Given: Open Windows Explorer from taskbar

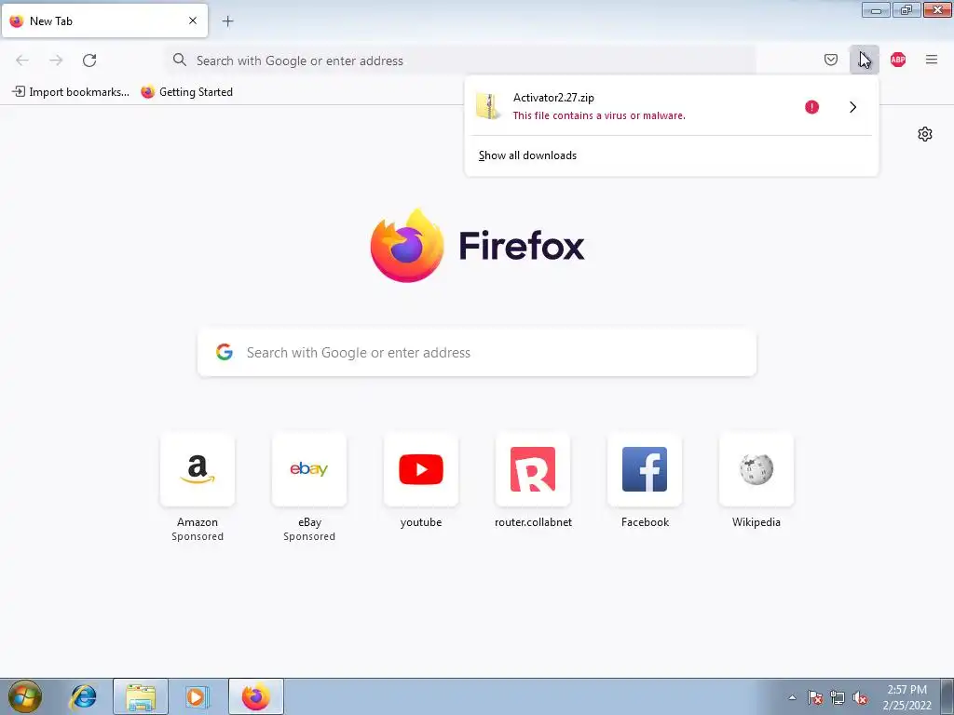Looking at the screenshot, I should [141, 696].
